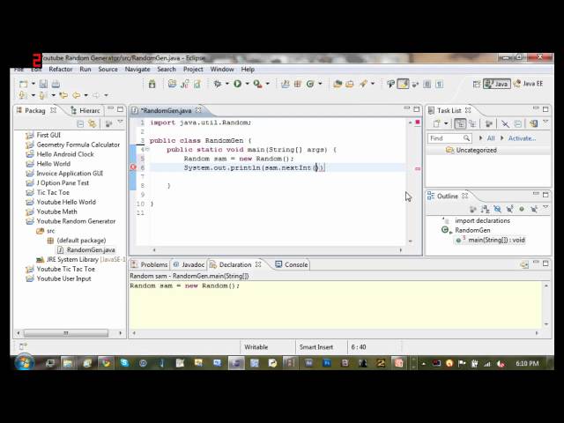This screenshot has height=423, width=564.
Task: Click Collapse All icon in Task List
Action: click(x=517, y=123)
